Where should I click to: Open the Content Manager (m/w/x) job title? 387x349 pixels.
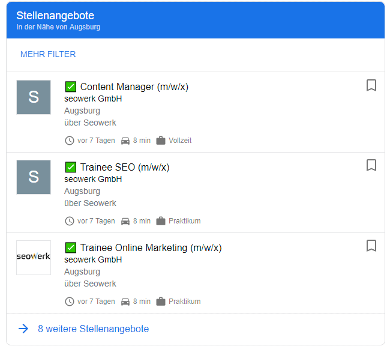(134, 87)
